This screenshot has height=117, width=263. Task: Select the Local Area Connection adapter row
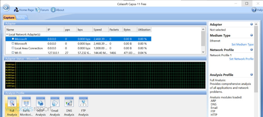point(78,48)
